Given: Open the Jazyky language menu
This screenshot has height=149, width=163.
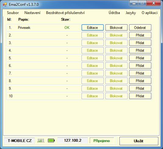Looking at the screenshot, I should click(x=131, y=13).
